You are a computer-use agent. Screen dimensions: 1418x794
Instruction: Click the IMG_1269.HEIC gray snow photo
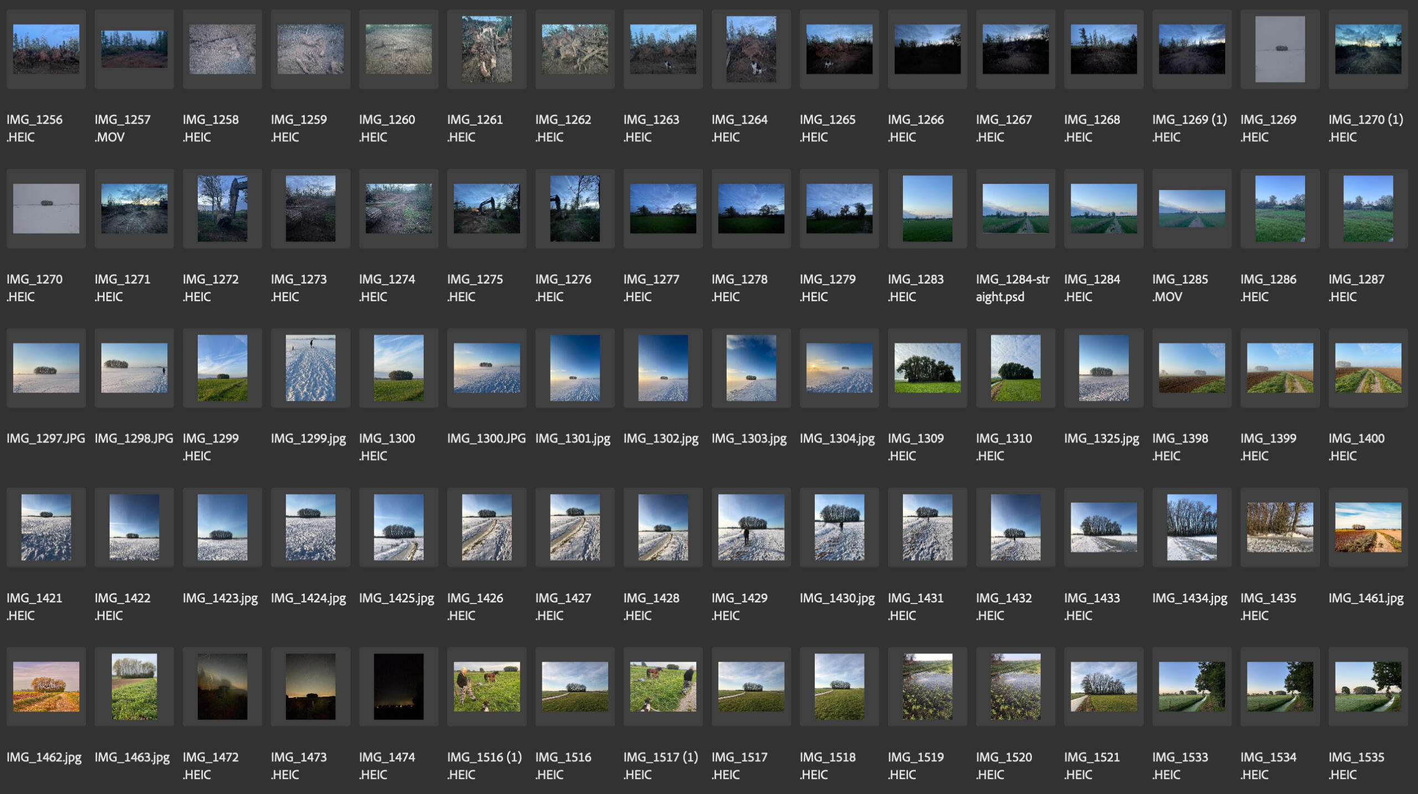1280,49
